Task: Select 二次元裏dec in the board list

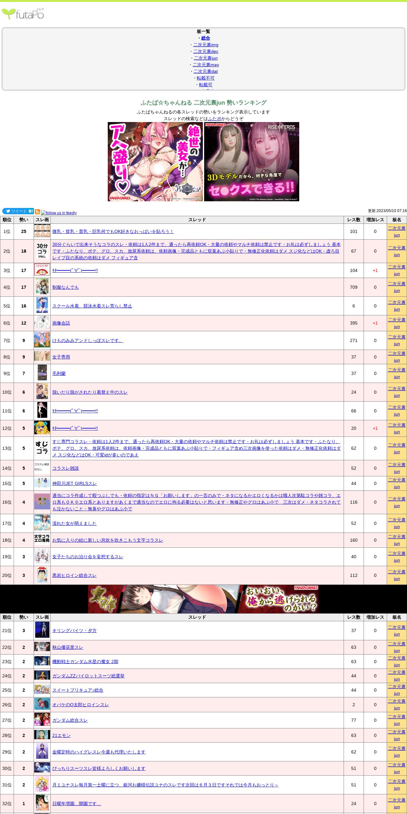Action: coord(206,51)
